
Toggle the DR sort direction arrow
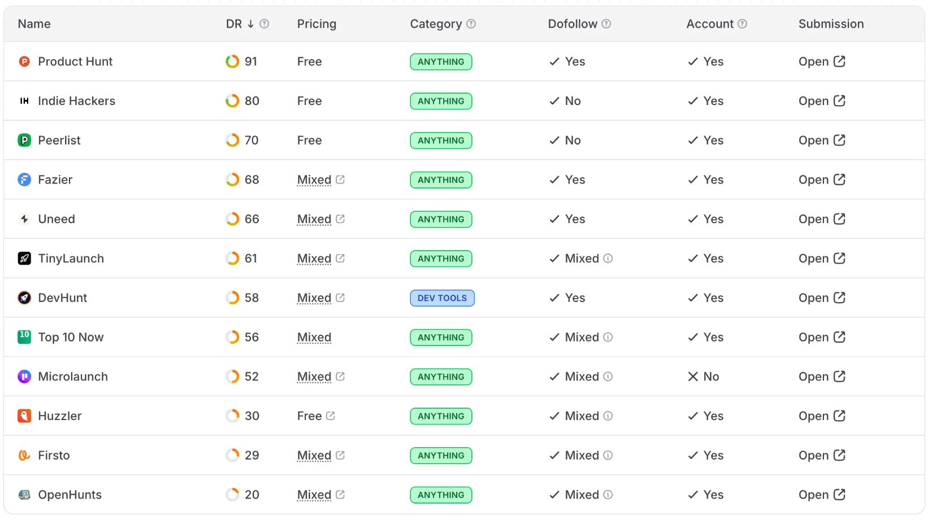click(x=249, y=24)
